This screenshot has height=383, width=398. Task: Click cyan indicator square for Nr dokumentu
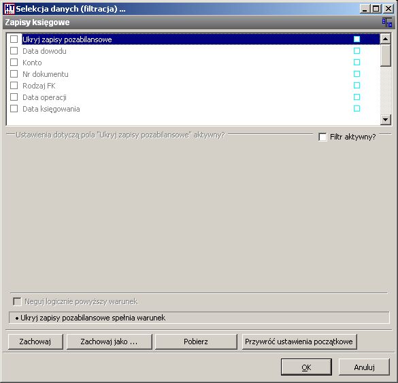click(356, 74)
